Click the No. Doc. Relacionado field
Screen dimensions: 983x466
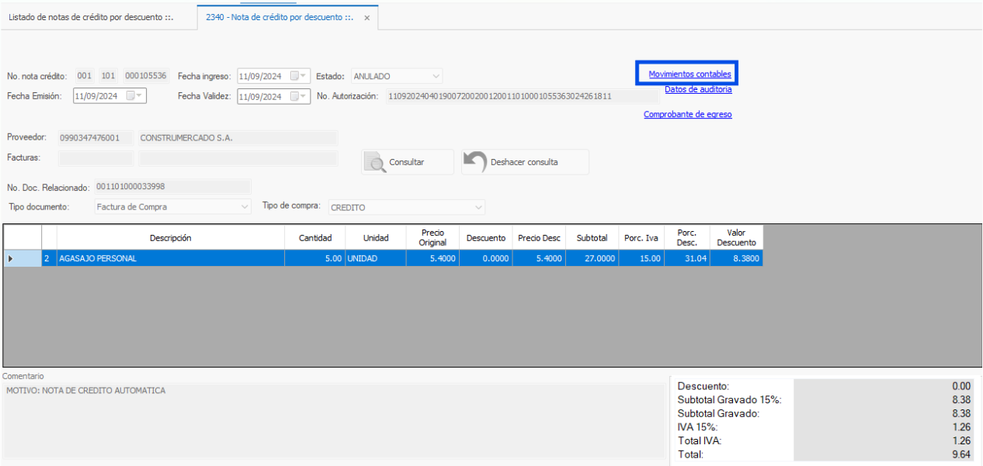[x=172, y=187]
